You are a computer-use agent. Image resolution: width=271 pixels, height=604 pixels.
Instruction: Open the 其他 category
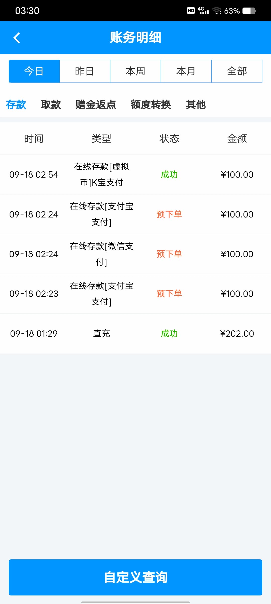click(x=196, y=105)
